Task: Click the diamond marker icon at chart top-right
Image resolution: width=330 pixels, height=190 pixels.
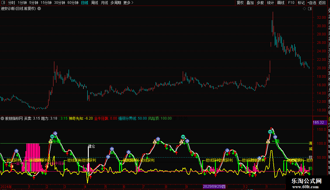Action: click(304, 8)
